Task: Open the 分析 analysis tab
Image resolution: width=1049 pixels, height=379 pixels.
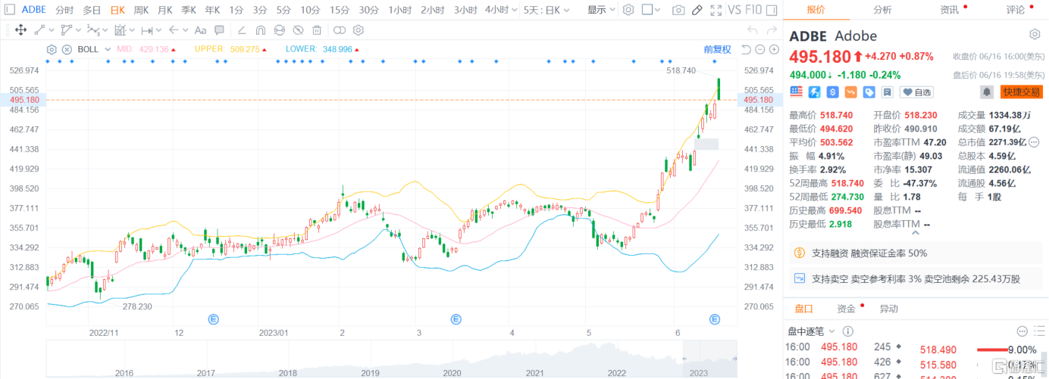Action: pos(882,10)
